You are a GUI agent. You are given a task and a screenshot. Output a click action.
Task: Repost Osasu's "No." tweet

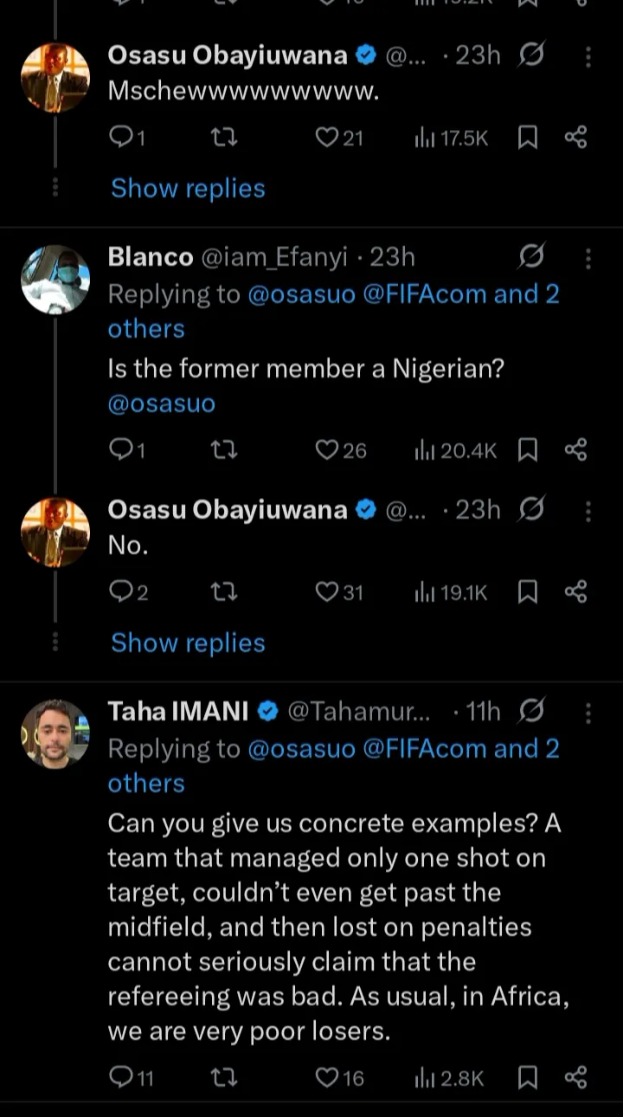tap(224, 591)
